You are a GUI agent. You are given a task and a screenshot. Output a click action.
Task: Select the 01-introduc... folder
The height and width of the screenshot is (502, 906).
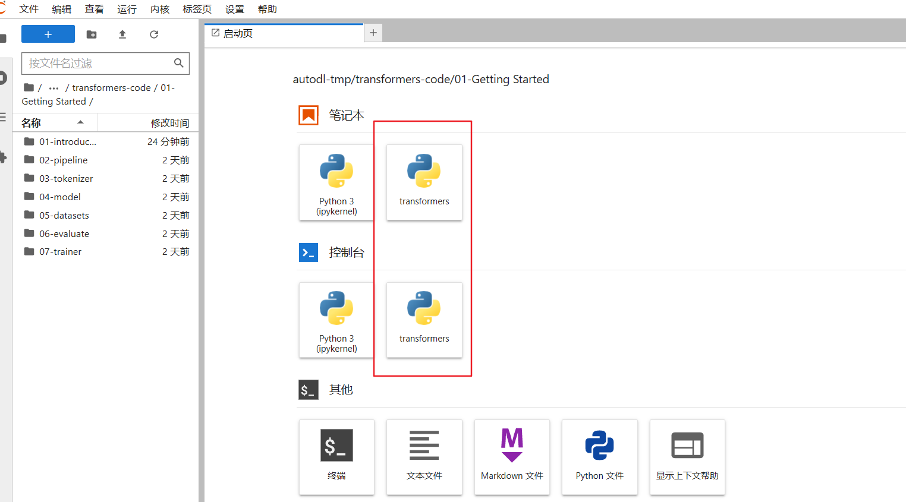click(106, 141)
